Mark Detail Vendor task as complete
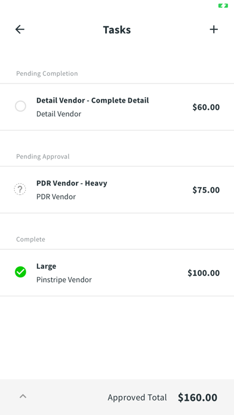The height and width of the screenshot is (415, 234). (x=20, y=106)
